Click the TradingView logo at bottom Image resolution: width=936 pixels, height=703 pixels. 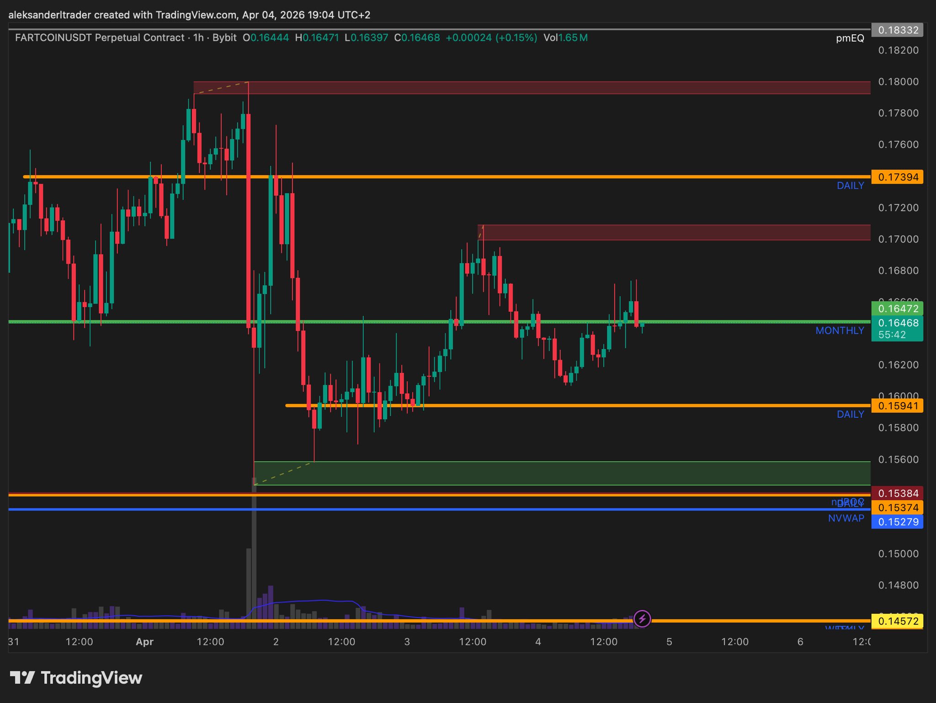coord(76,677)
